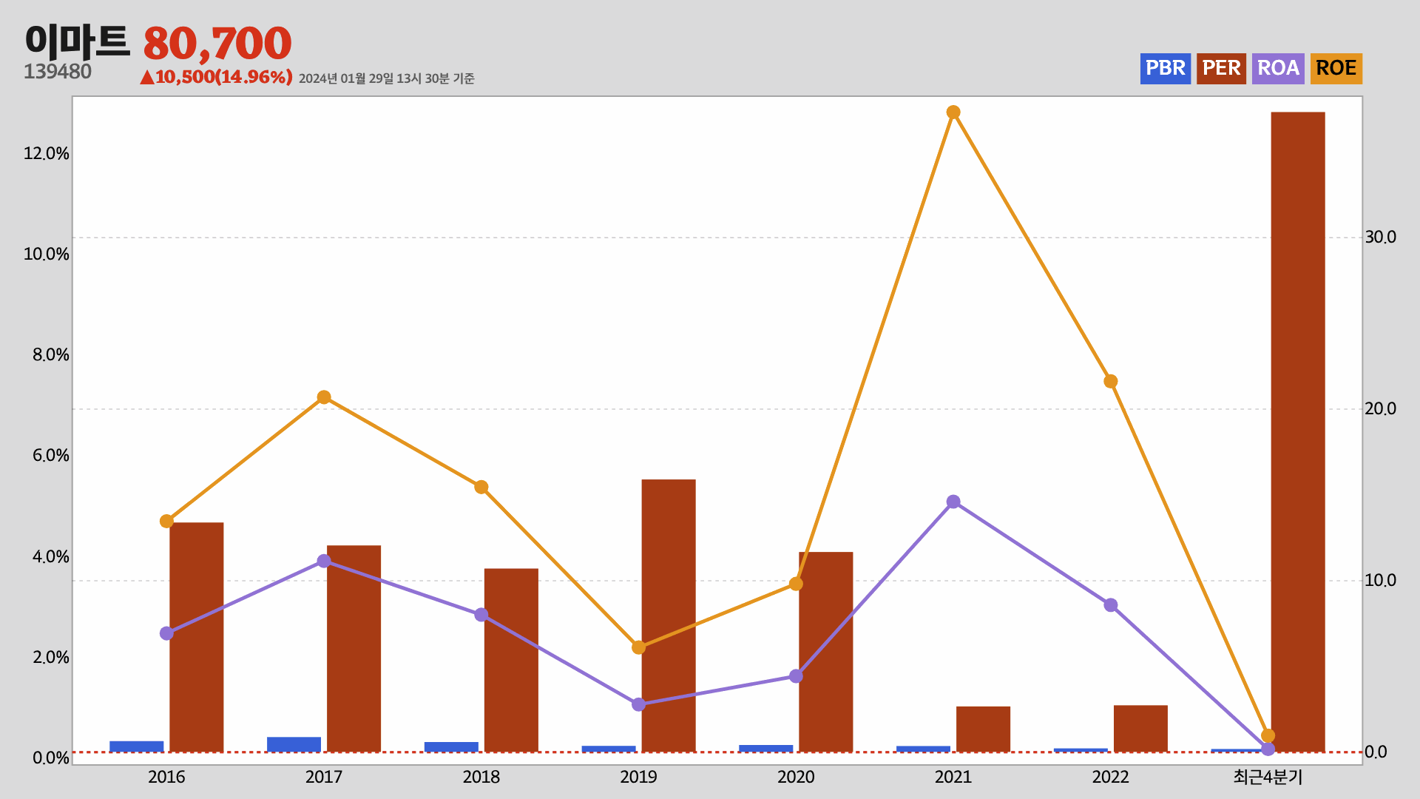Select the 2021 PER bar
Screen dimensions: 1420x799
983,729
